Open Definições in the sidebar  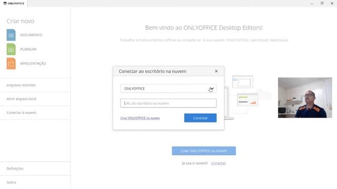pos(35,169)
